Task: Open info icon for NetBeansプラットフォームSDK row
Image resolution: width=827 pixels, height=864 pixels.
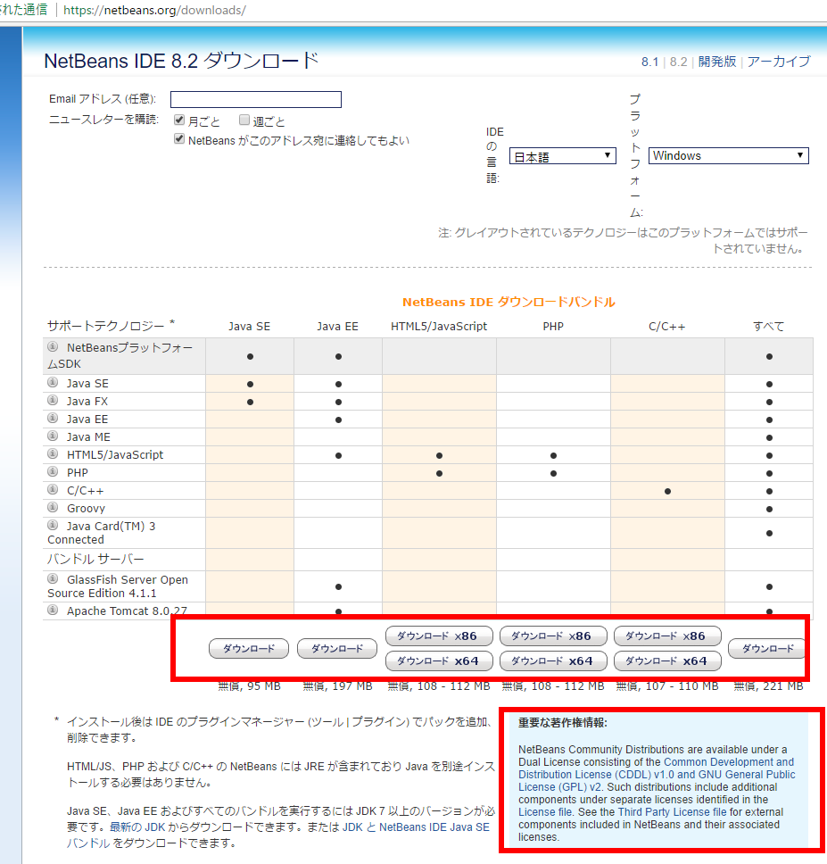Action: coord(53,346)
